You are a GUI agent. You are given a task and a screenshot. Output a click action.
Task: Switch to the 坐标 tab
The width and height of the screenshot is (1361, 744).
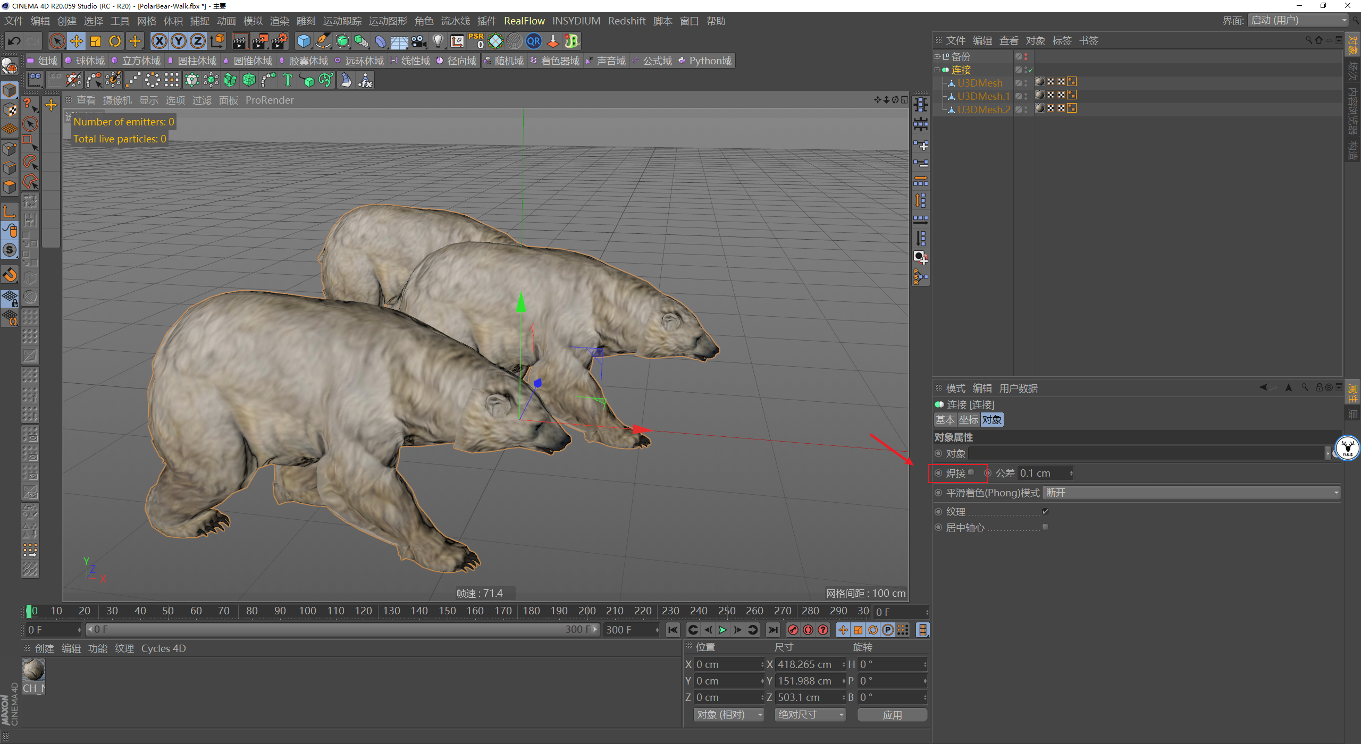(968, 420)
